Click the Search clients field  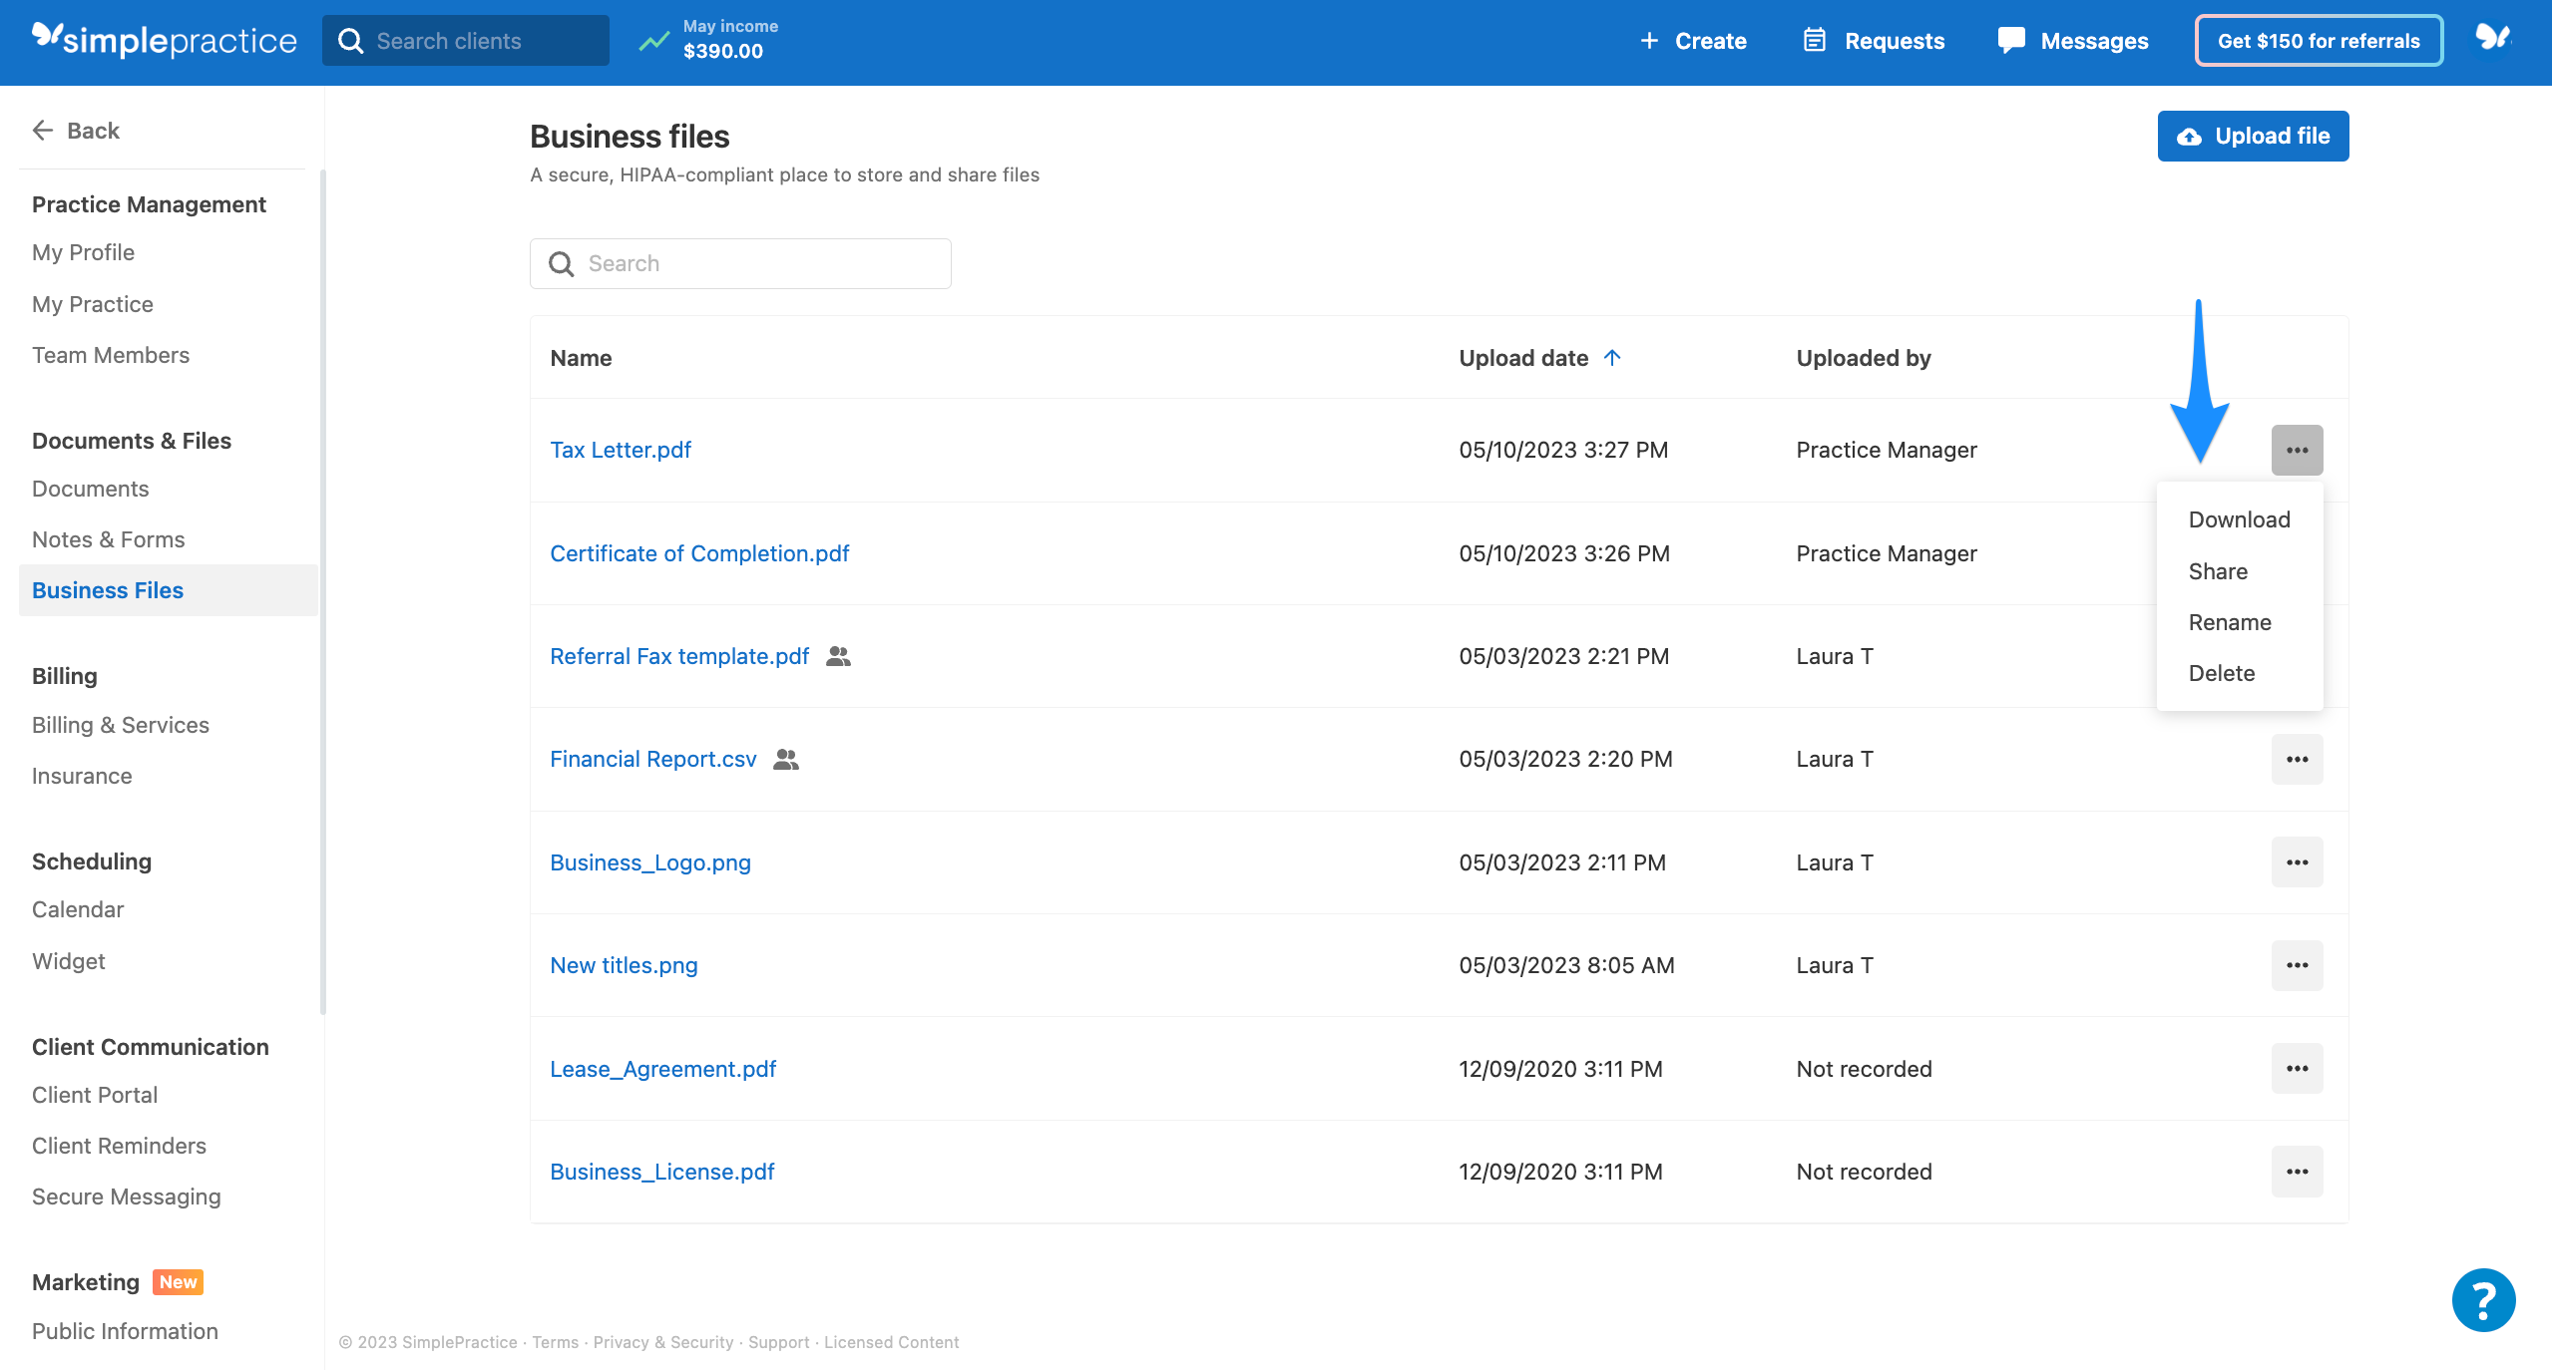[465, 41]
